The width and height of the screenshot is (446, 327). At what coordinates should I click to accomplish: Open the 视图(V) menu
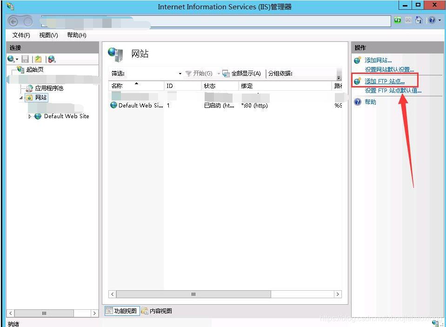tap(48, 35)
